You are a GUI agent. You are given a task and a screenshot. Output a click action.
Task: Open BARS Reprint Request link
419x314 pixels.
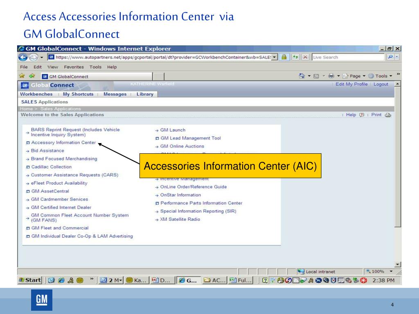[75, 132]
